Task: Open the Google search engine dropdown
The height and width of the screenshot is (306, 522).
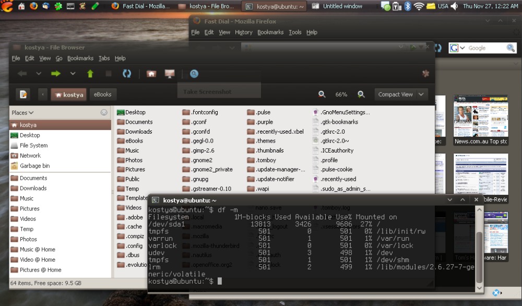Action: (x=458, y=48)
